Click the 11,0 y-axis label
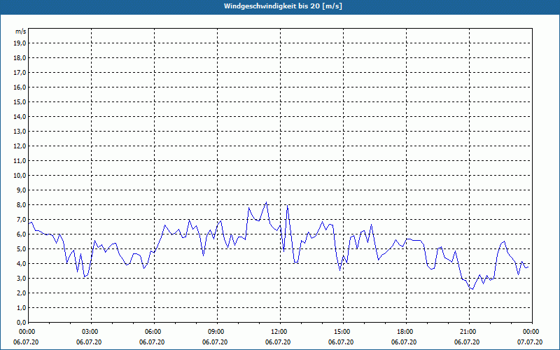 [x=20, y=161]
